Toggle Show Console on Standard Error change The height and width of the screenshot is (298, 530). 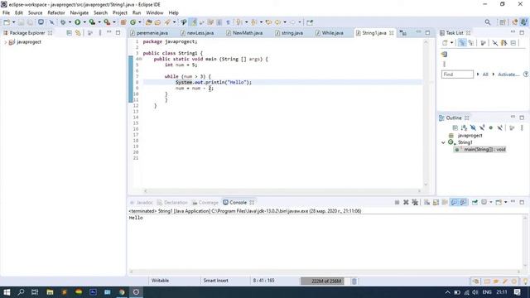coord(463,202)
